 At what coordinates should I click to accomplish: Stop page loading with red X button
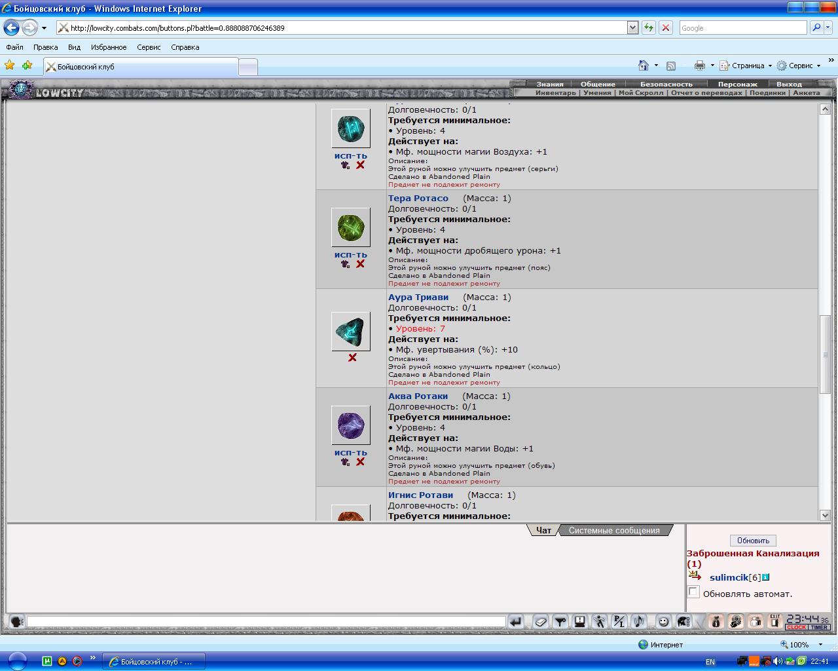(666, 28)
